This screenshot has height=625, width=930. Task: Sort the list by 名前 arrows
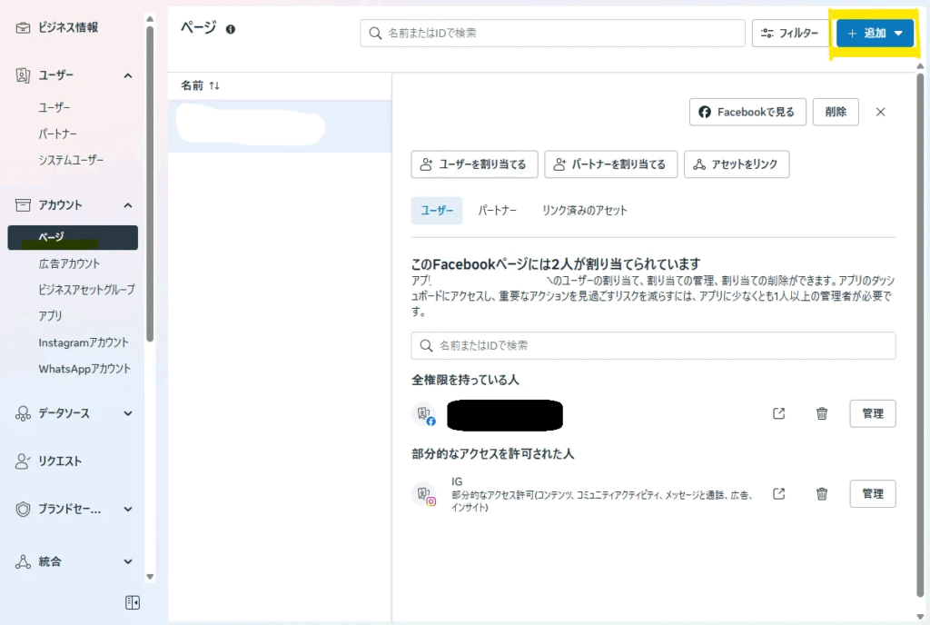[x=214, y=85]
